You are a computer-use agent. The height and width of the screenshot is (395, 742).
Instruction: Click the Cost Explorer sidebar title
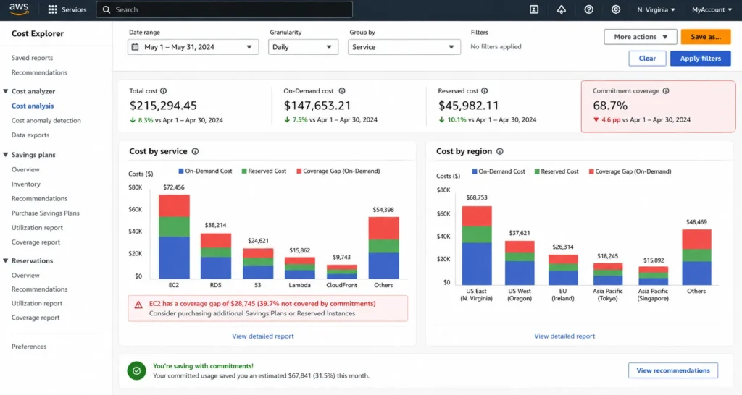click(38, 33)
